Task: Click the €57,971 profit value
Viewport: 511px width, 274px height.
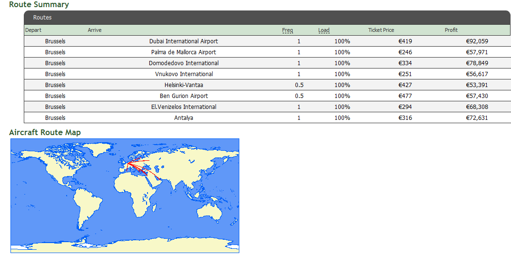Action: (x=477, y=52)
